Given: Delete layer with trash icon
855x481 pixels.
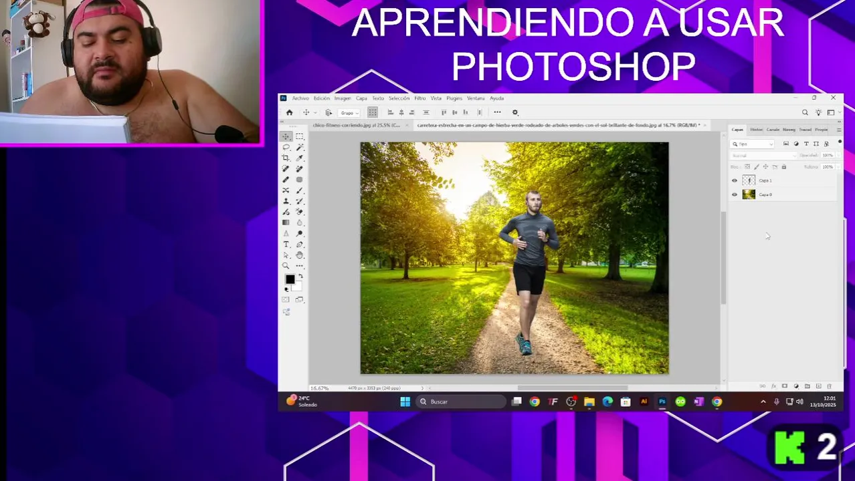Looking at the screenshot, I should click(829, 386).
